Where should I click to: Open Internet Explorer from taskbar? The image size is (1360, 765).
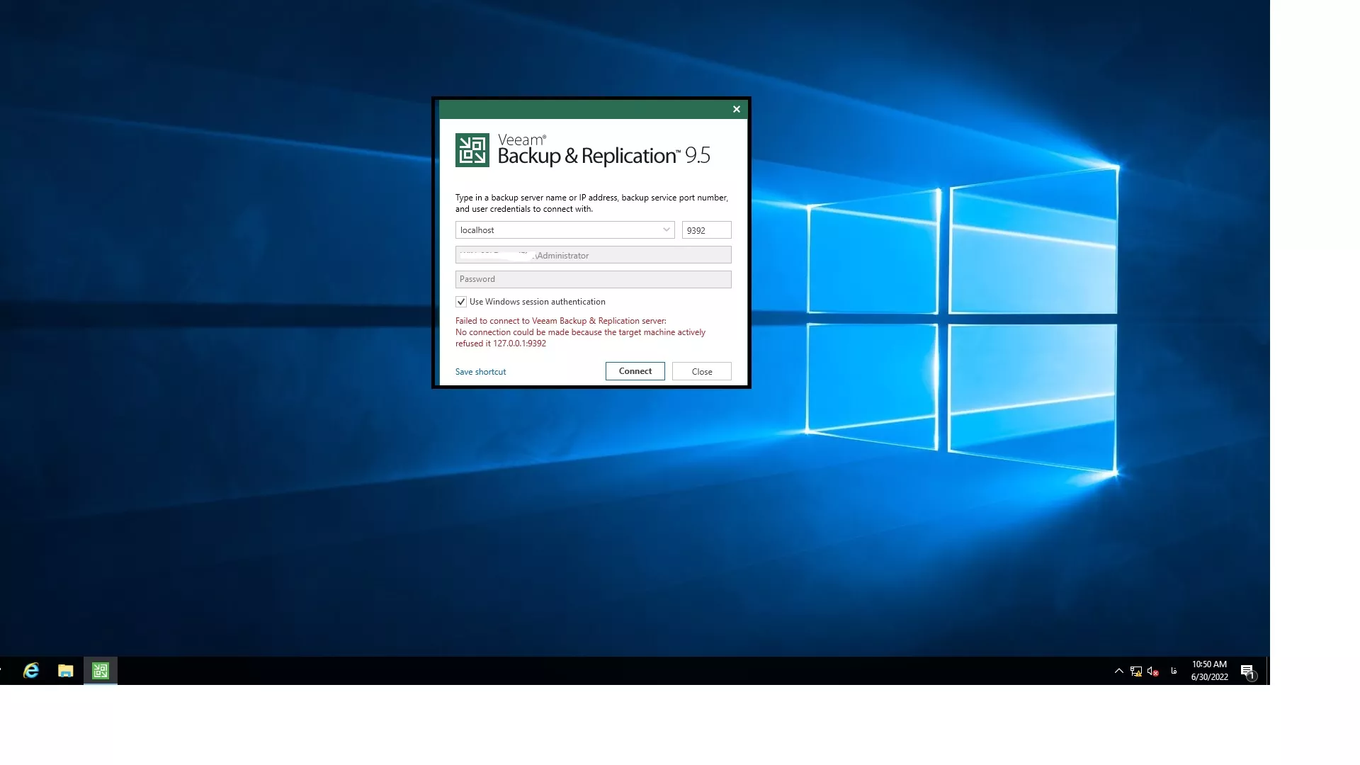(x=31, y=671)
